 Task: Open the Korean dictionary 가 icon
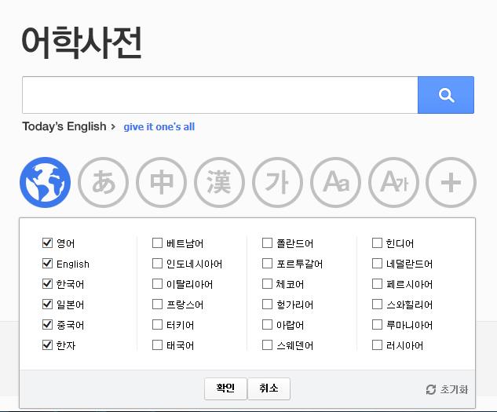pos(277,182)
